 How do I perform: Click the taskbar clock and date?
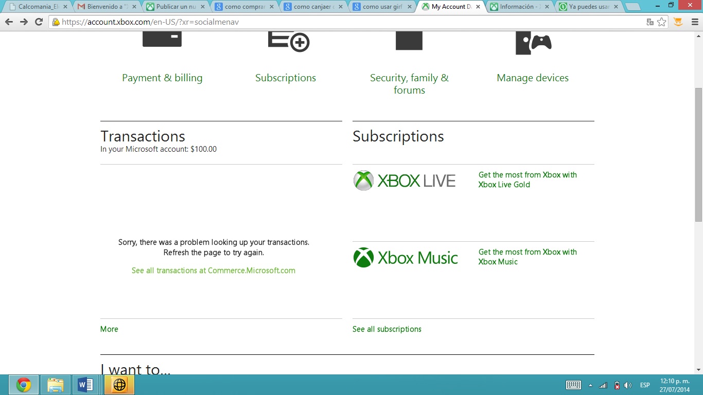(675, 385)
